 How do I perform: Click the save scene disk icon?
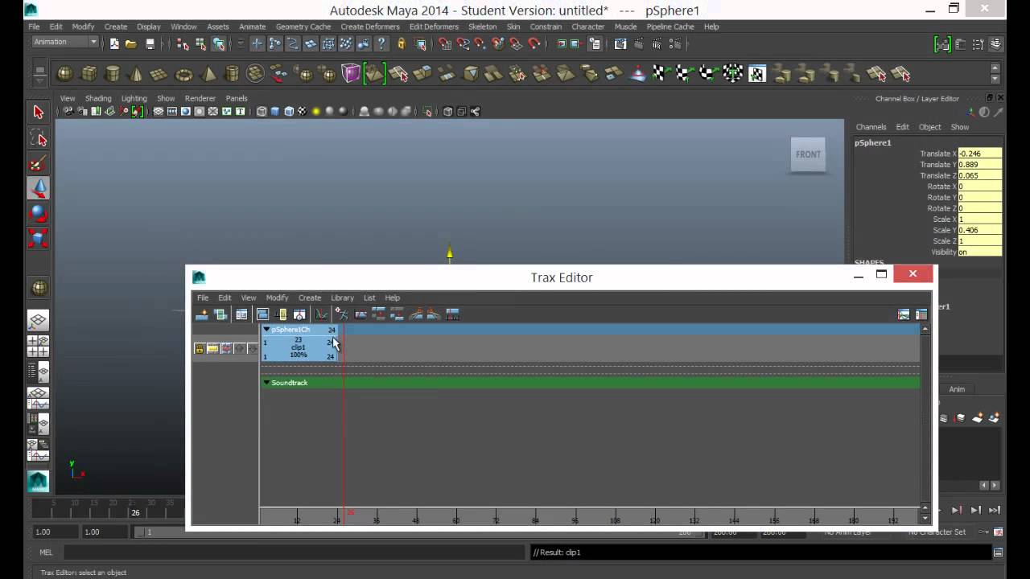tap(150, 44)
